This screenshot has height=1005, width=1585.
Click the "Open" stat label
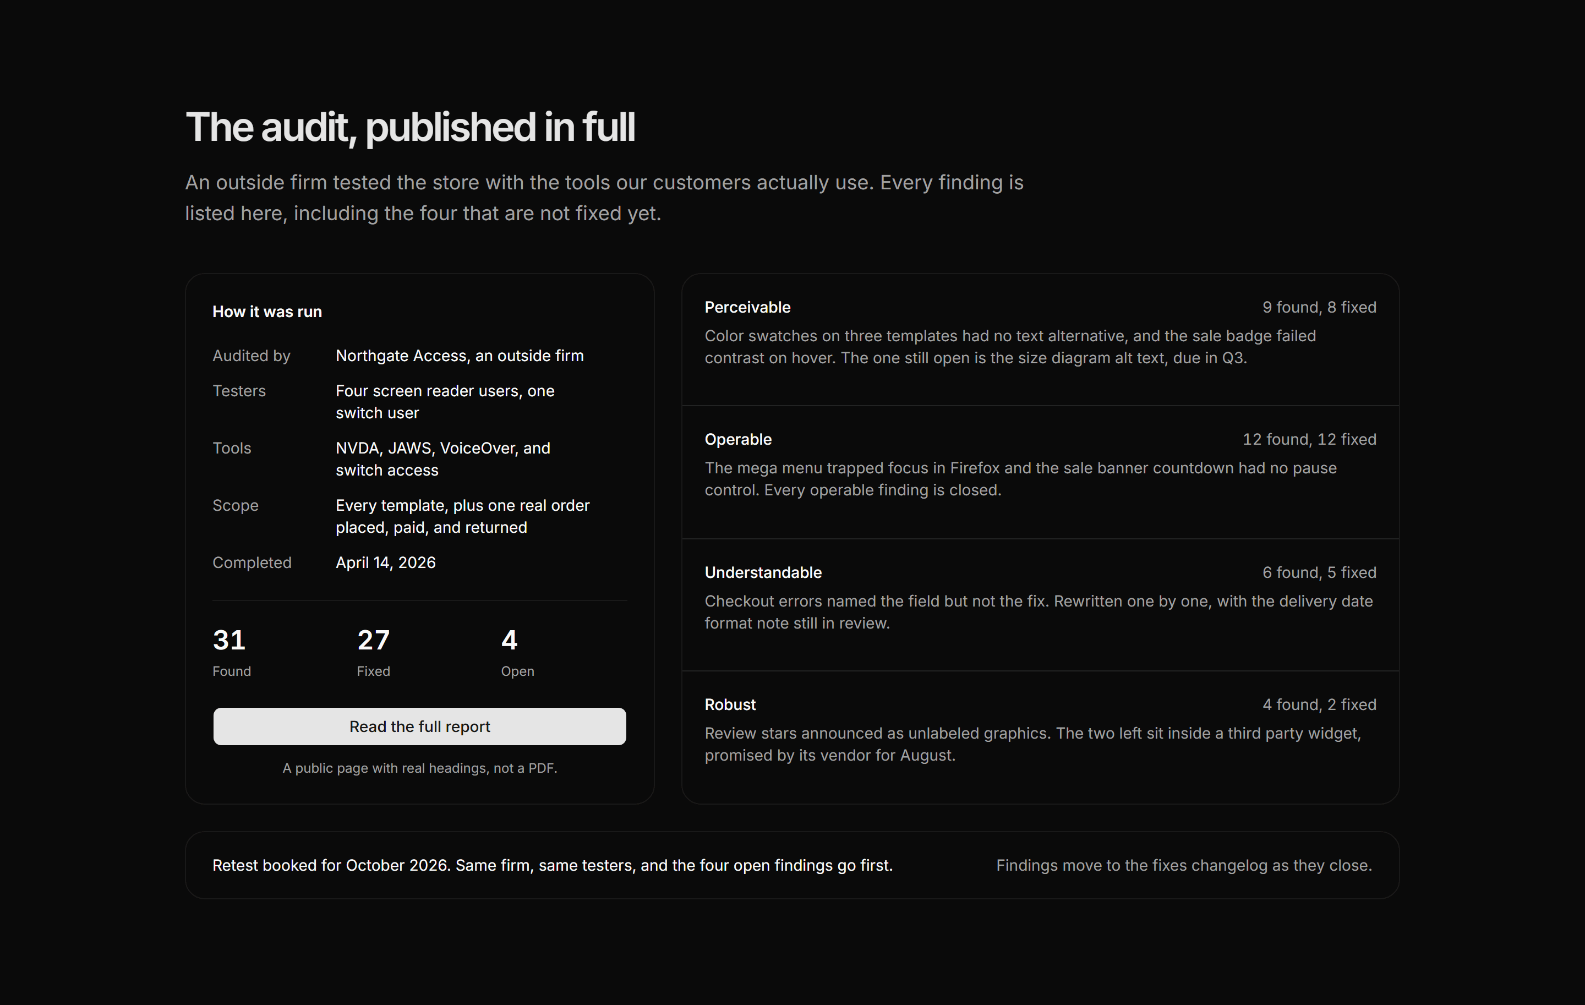[517, 671]
